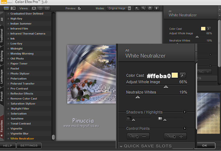Select the White Neutralizer filter in list
Image resolution: width=221 pixels, height=151 pixels.
[x=22, y=139]
